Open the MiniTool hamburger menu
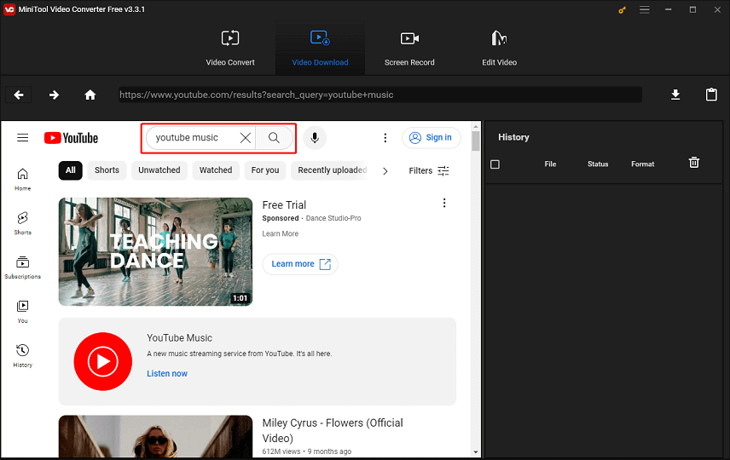This screenshot has height=460, width=730. click(645, 9)
